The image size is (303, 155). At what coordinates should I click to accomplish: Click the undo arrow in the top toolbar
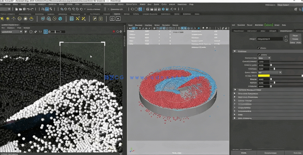[x=28, y=9]
